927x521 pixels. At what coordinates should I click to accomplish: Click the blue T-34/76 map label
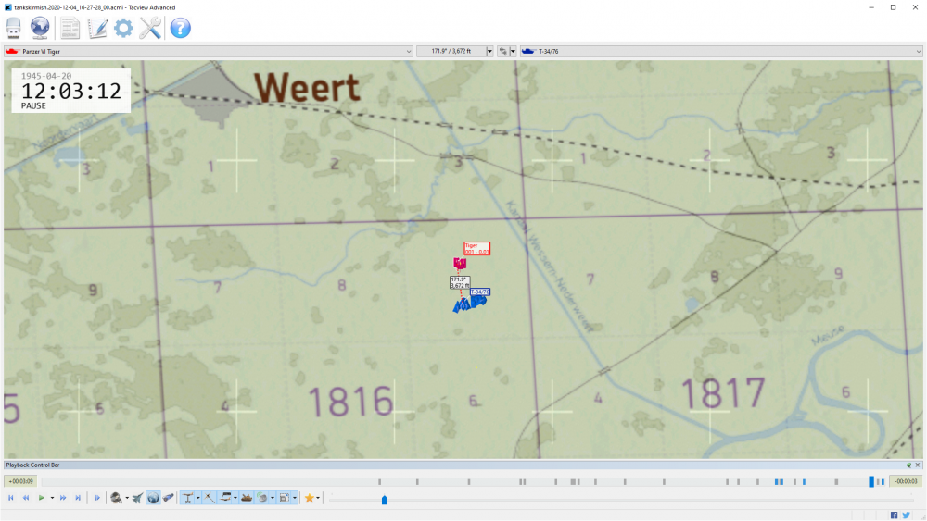(x=479, y=292)
